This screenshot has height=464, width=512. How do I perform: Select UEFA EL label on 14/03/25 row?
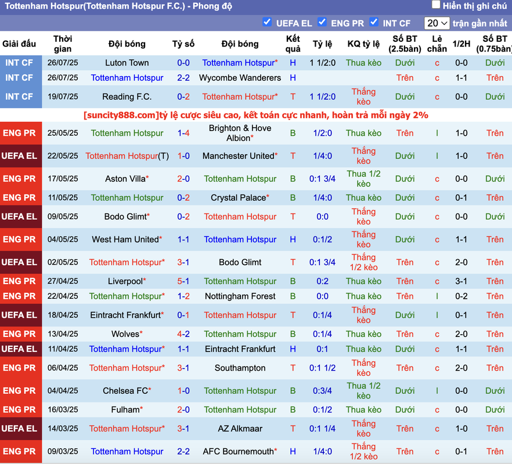tap(20, 429)
